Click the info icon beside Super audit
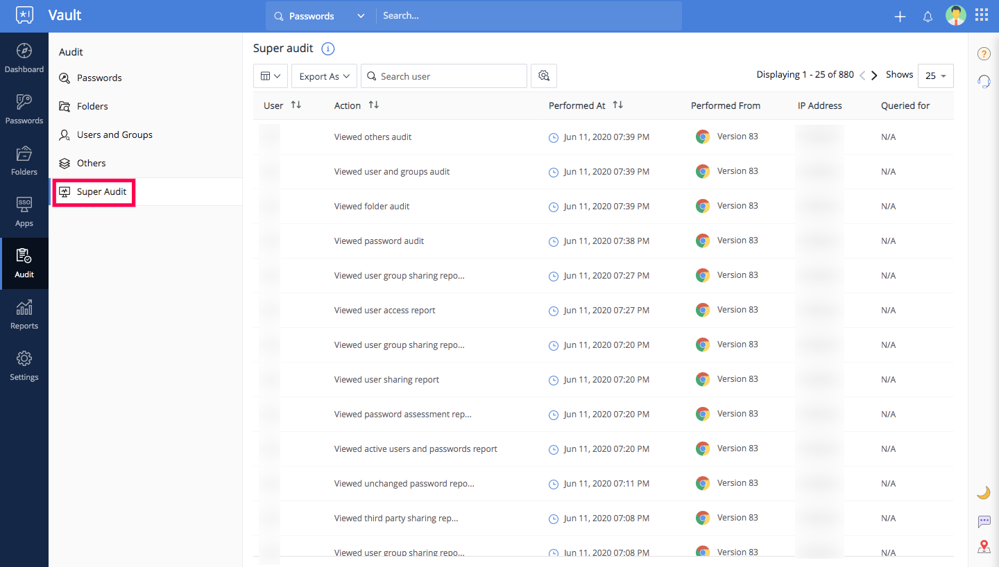This screenshot has width=999, height=567. pos(328,49)
